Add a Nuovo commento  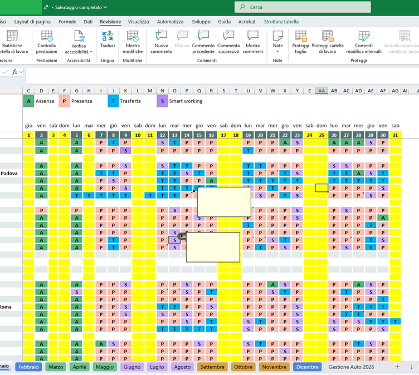pos(161,42)
